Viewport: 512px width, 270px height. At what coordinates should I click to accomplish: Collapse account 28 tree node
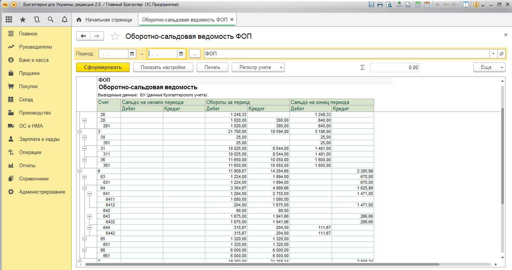[x=84, y=120]
